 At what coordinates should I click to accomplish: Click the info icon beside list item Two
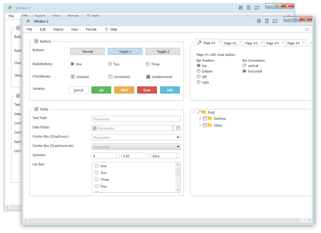tap(97, 173)
